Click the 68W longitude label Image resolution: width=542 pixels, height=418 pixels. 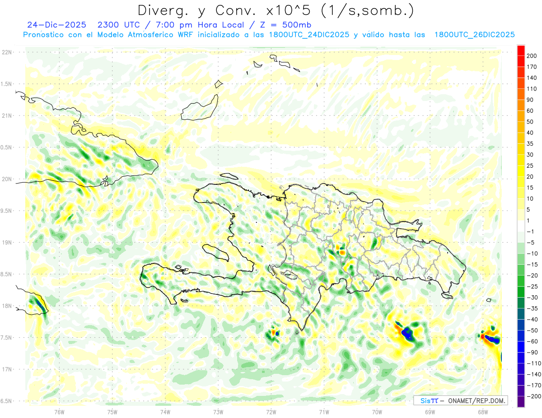(483, 412)
